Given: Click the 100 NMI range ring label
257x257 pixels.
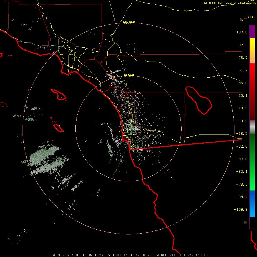Looking at the screenshot, I should tap(128, 23).
